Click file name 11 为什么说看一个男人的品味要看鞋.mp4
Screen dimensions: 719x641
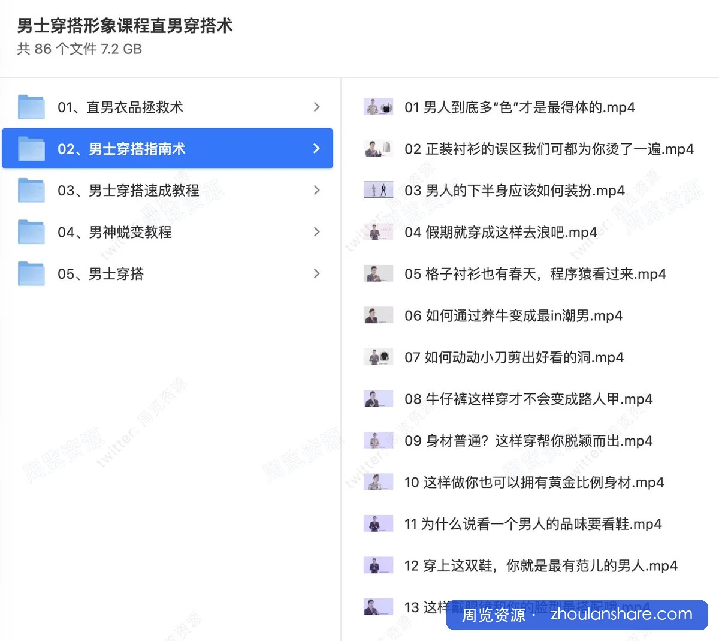pos(533,524)
